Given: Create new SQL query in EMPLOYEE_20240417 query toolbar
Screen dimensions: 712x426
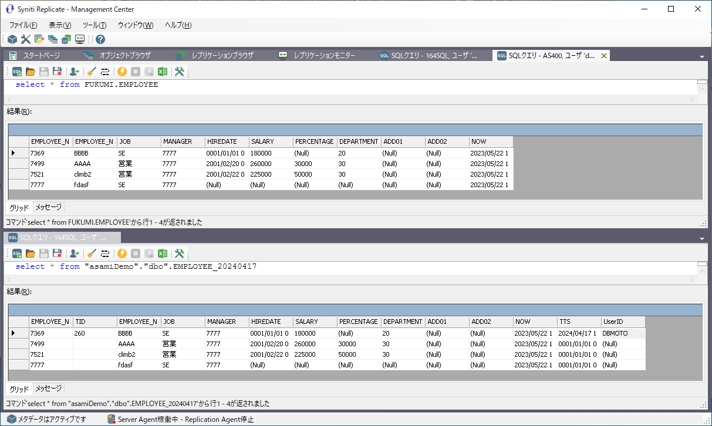Looking at the screenshot, I should (x=17, y=253).
